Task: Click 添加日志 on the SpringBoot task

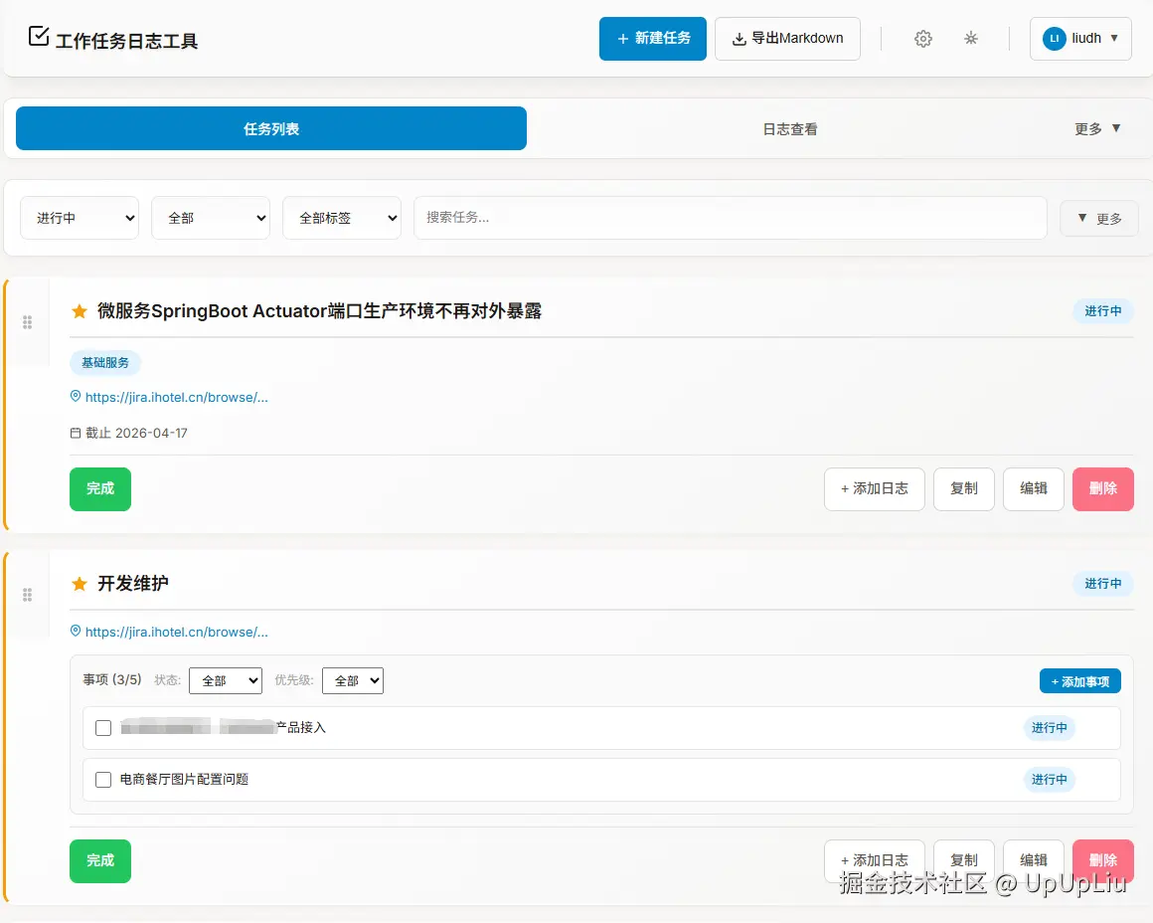Action: pyautogui.click(x=875, y=488)
